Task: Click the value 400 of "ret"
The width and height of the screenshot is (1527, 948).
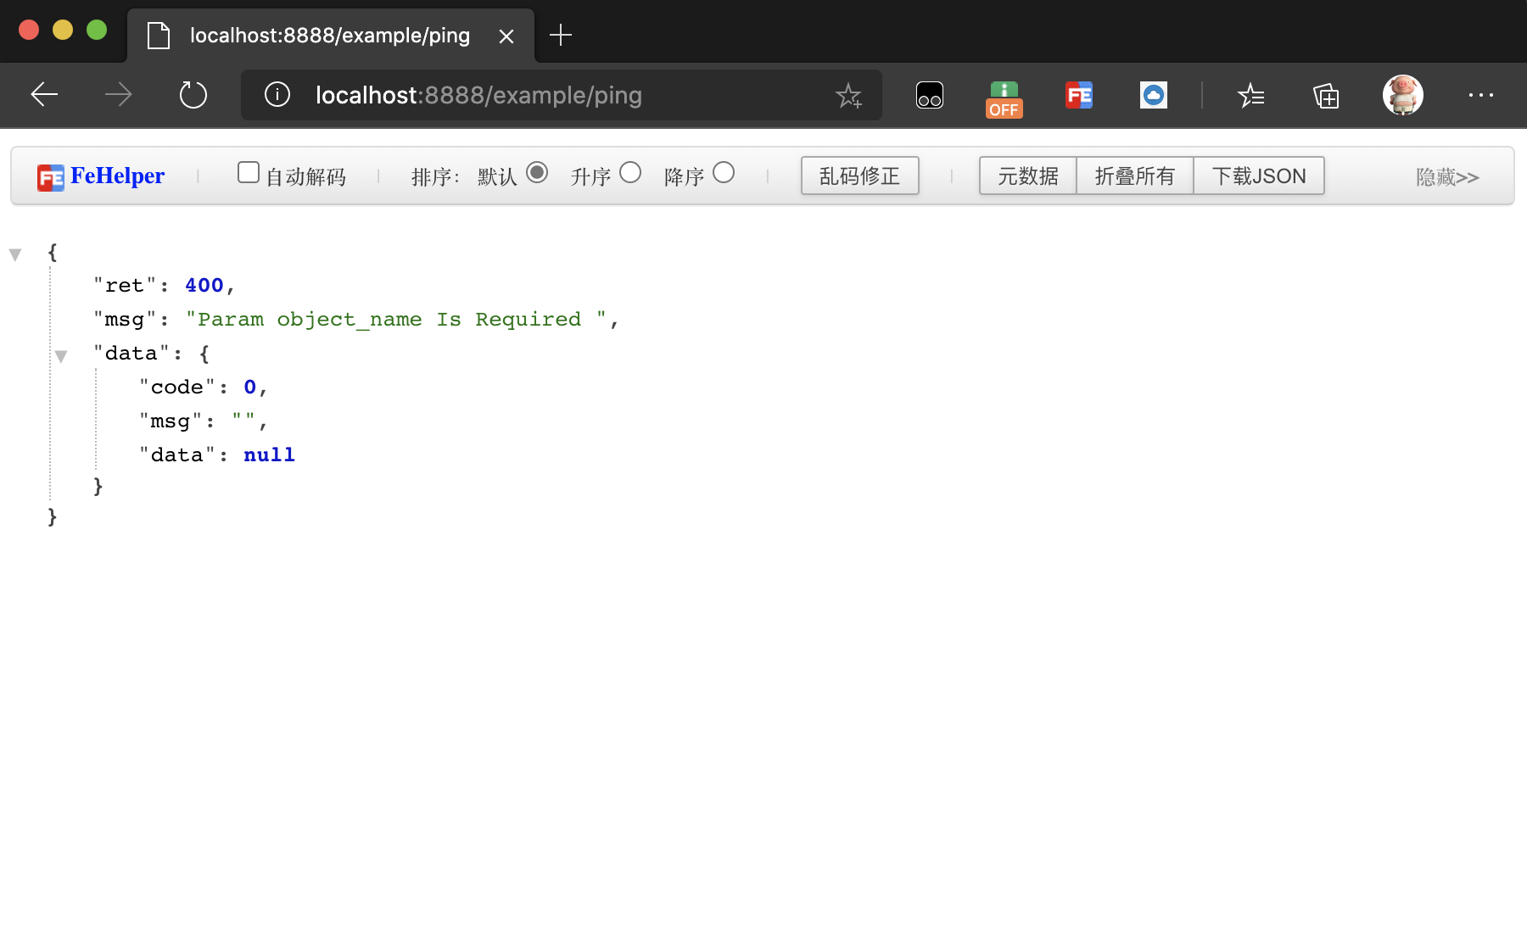Action: point(204,286)
